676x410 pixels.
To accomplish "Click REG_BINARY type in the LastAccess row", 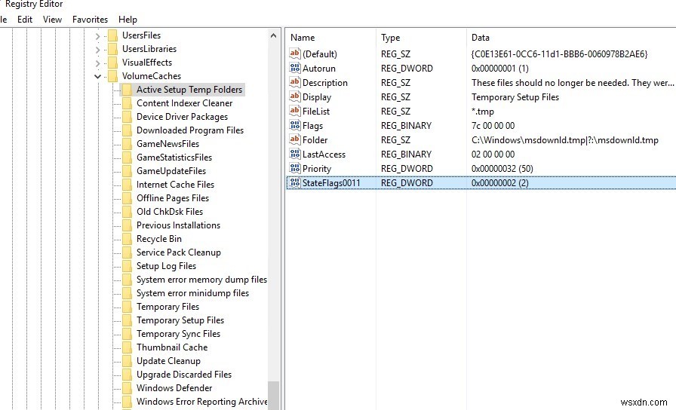I will [x=406, y=155].
